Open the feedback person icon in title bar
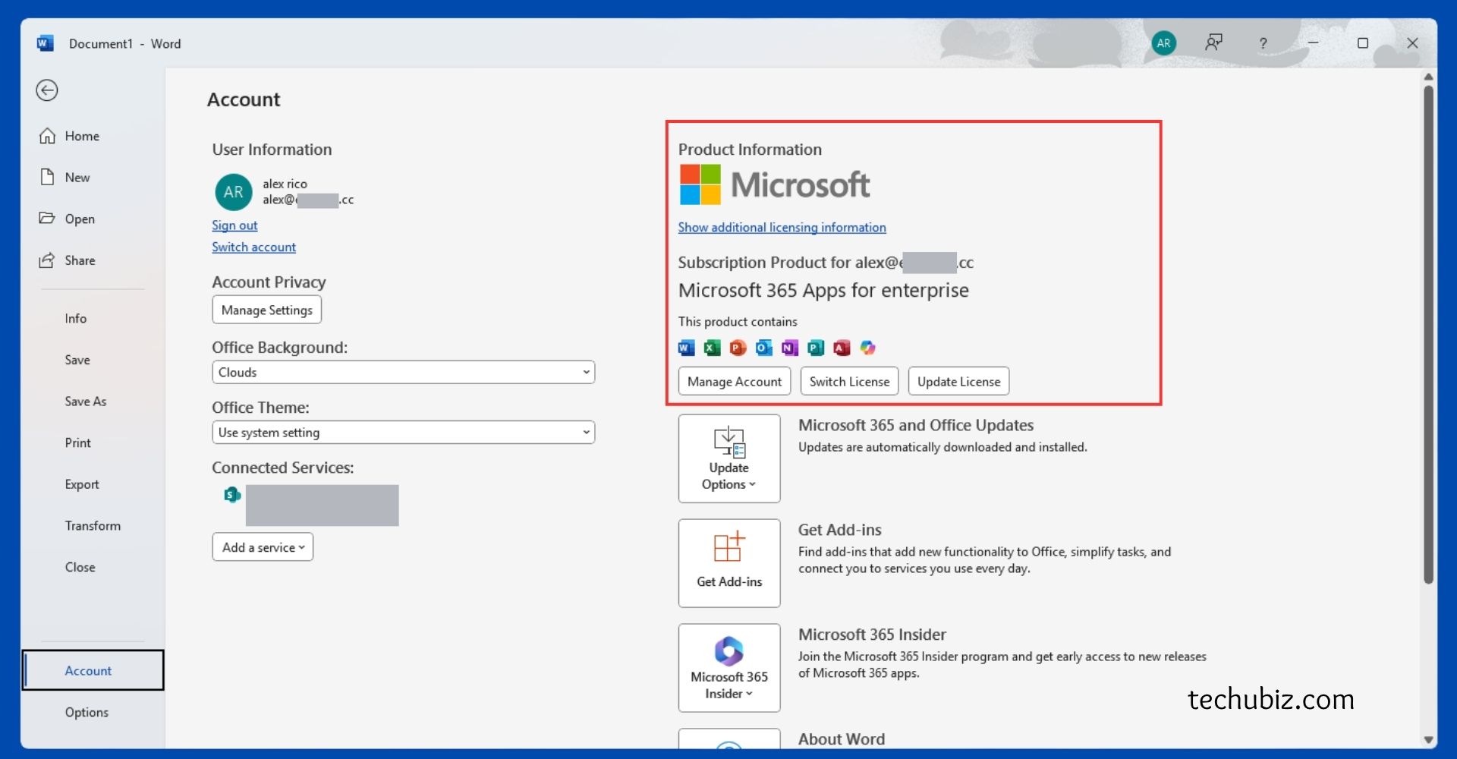This screenshot has width=1457, height=759. point(1213,43)
